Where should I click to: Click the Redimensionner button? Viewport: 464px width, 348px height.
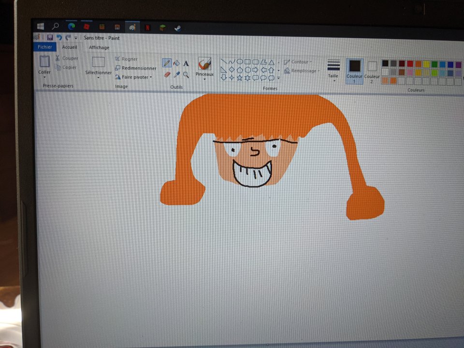point(138,68)
